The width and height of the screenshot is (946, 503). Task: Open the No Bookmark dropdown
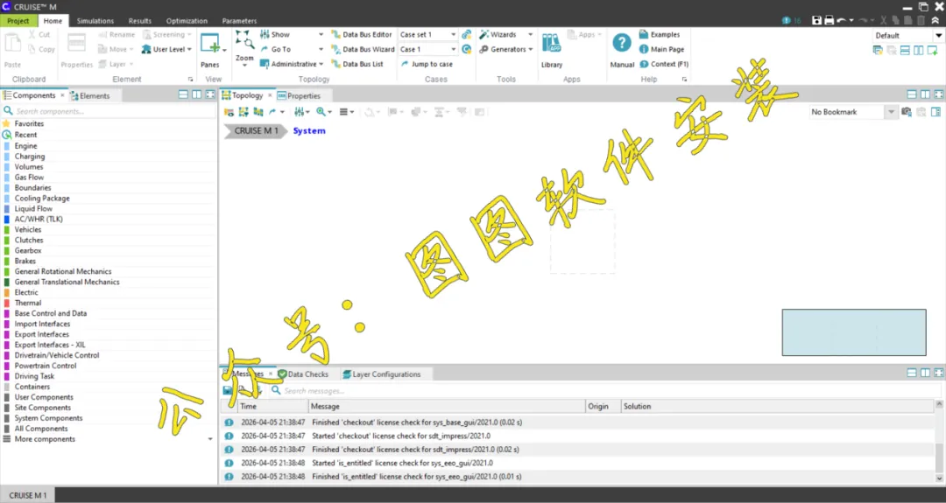click(891, 112)
